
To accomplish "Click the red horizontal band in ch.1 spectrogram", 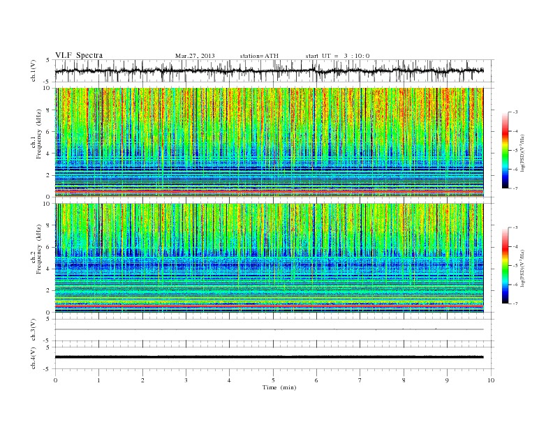I will (x=269, y=191).
